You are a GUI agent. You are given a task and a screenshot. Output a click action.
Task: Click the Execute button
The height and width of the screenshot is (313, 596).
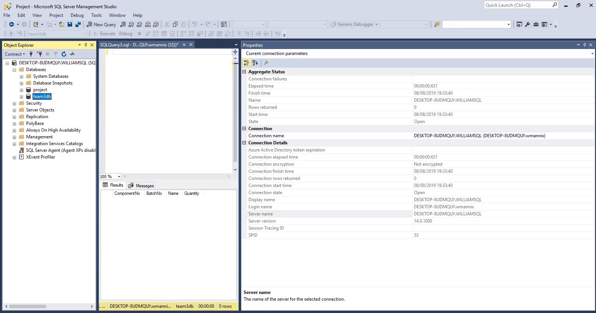coord(104,34)
